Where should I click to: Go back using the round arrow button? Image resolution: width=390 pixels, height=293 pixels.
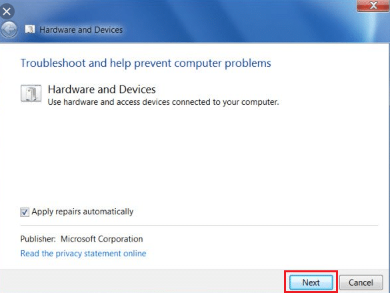pos(9,29)
